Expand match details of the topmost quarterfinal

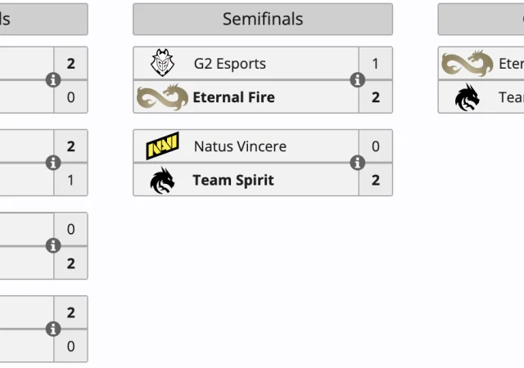click(53, 80)
